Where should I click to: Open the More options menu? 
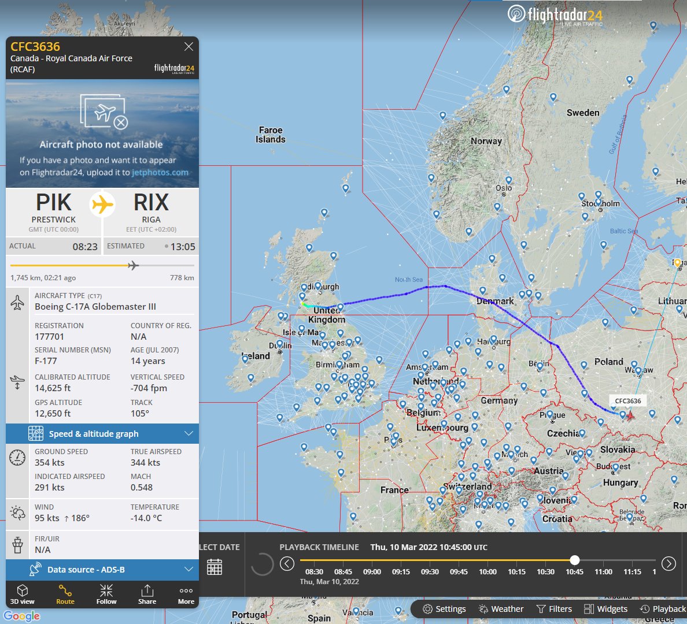pyautogui.click(x=186, y=595)
